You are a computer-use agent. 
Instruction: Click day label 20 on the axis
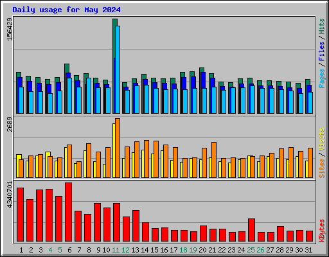(x=202, y=250)
